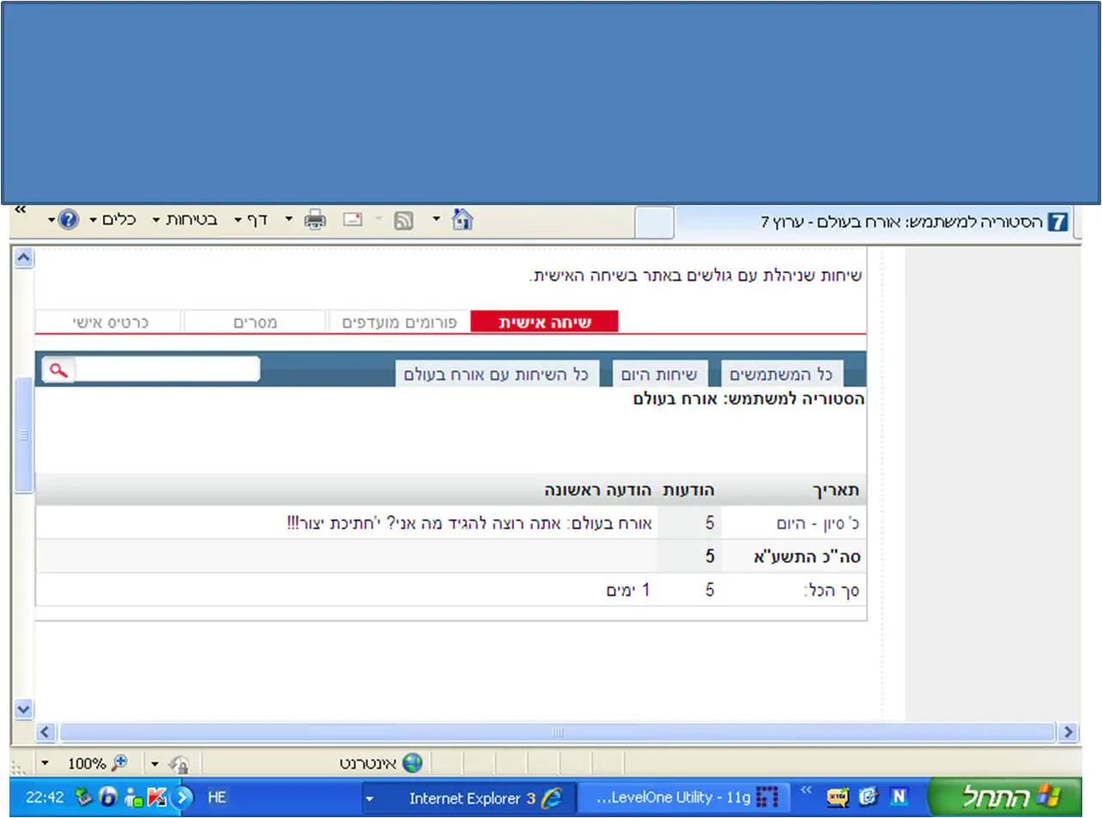Click the magnifier search icon in the search box
The width and height of the screenshot is (1102, 818).
tap(58, 370)
